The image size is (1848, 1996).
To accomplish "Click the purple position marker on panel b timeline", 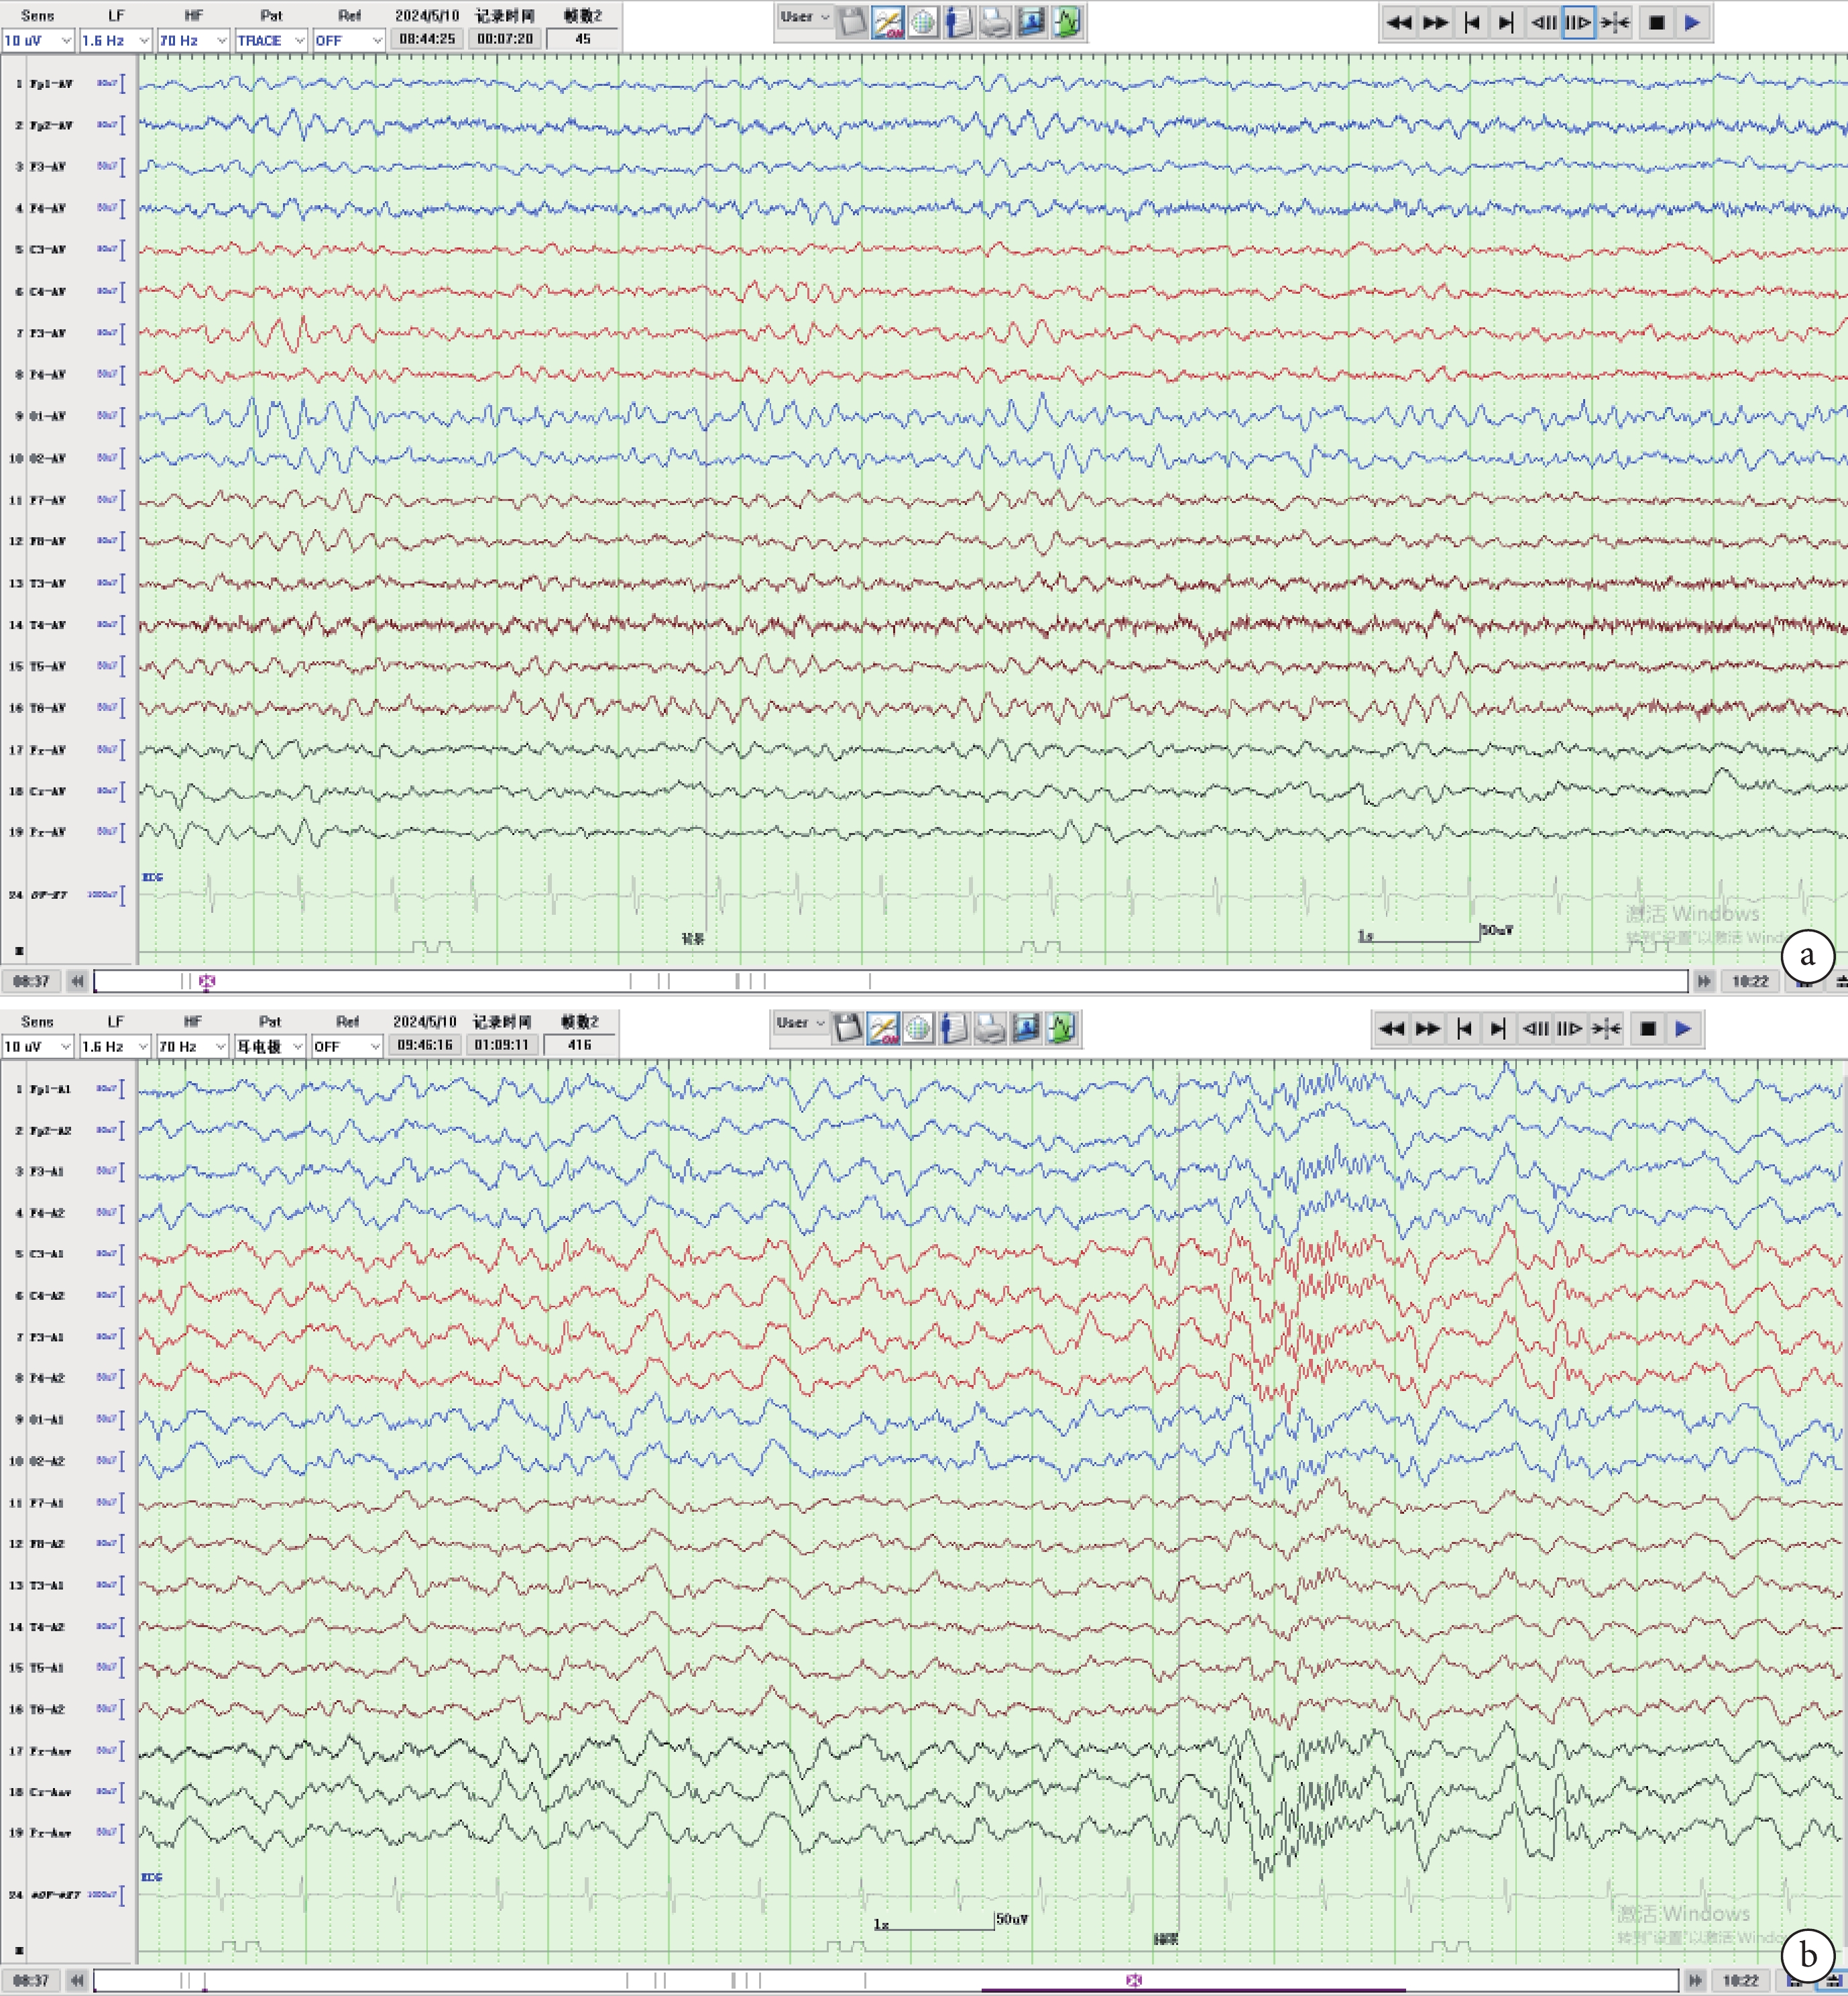I will [1133, 1980].
